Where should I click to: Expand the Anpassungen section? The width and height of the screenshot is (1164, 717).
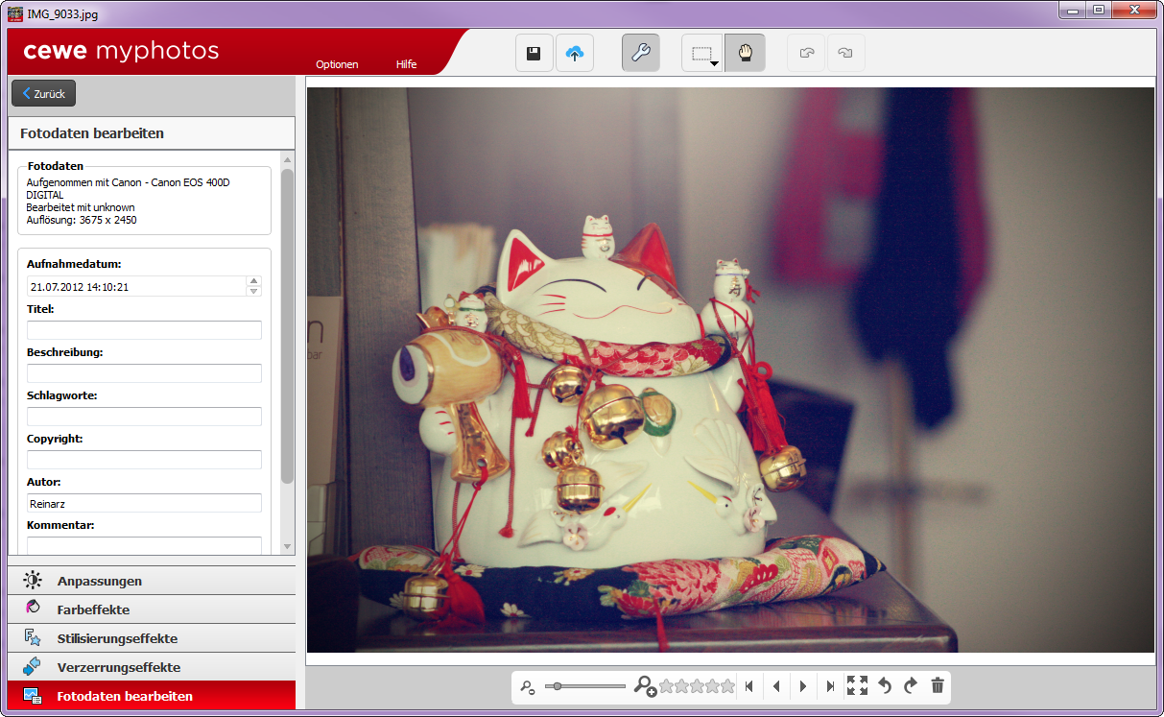click(x=152, y=581)
